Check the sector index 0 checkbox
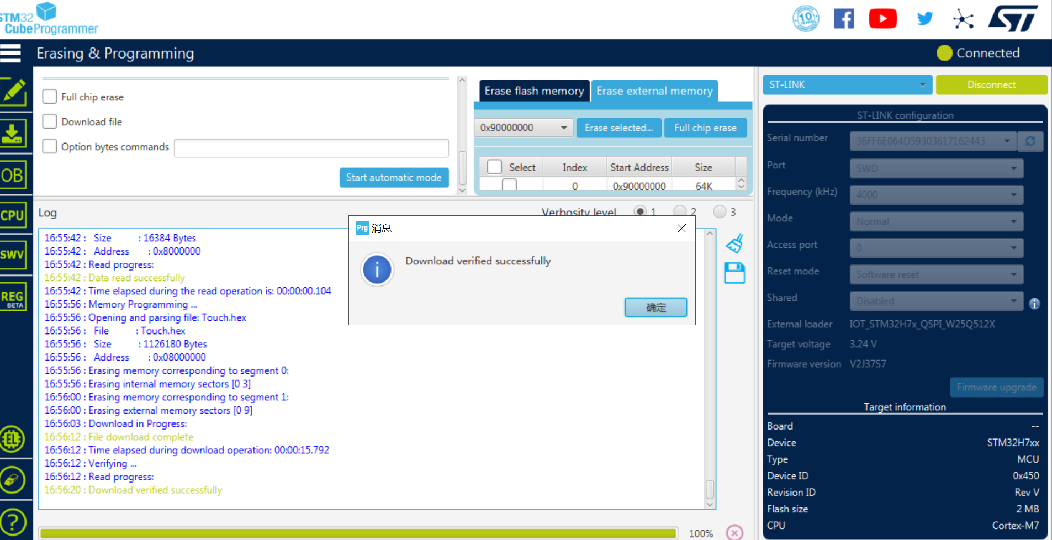 (509, 185)
